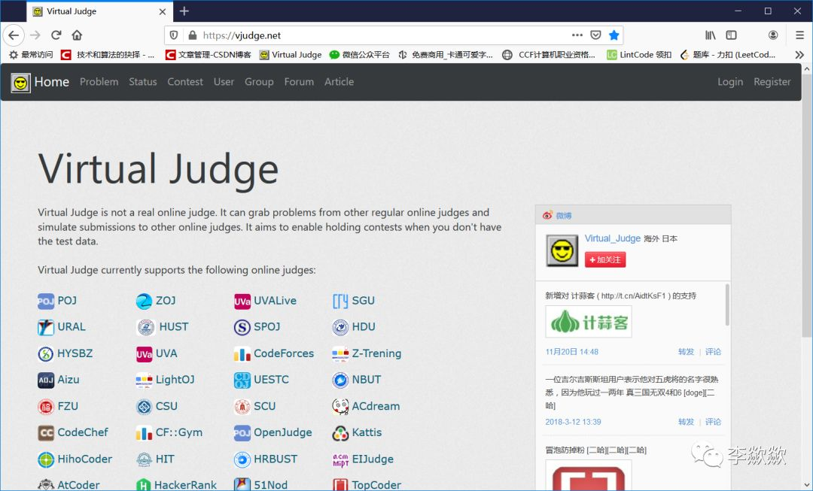The width and height of the screenshot is (813, 491).
Task: Open a new tab with the plus button
Action: coord(184,11)
